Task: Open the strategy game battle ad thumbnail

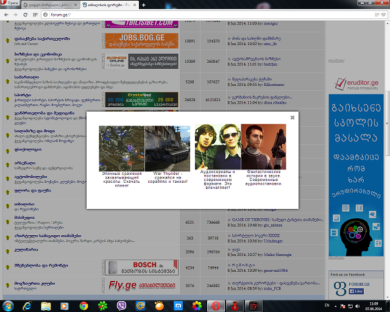Action: click(x=122, y=149)
